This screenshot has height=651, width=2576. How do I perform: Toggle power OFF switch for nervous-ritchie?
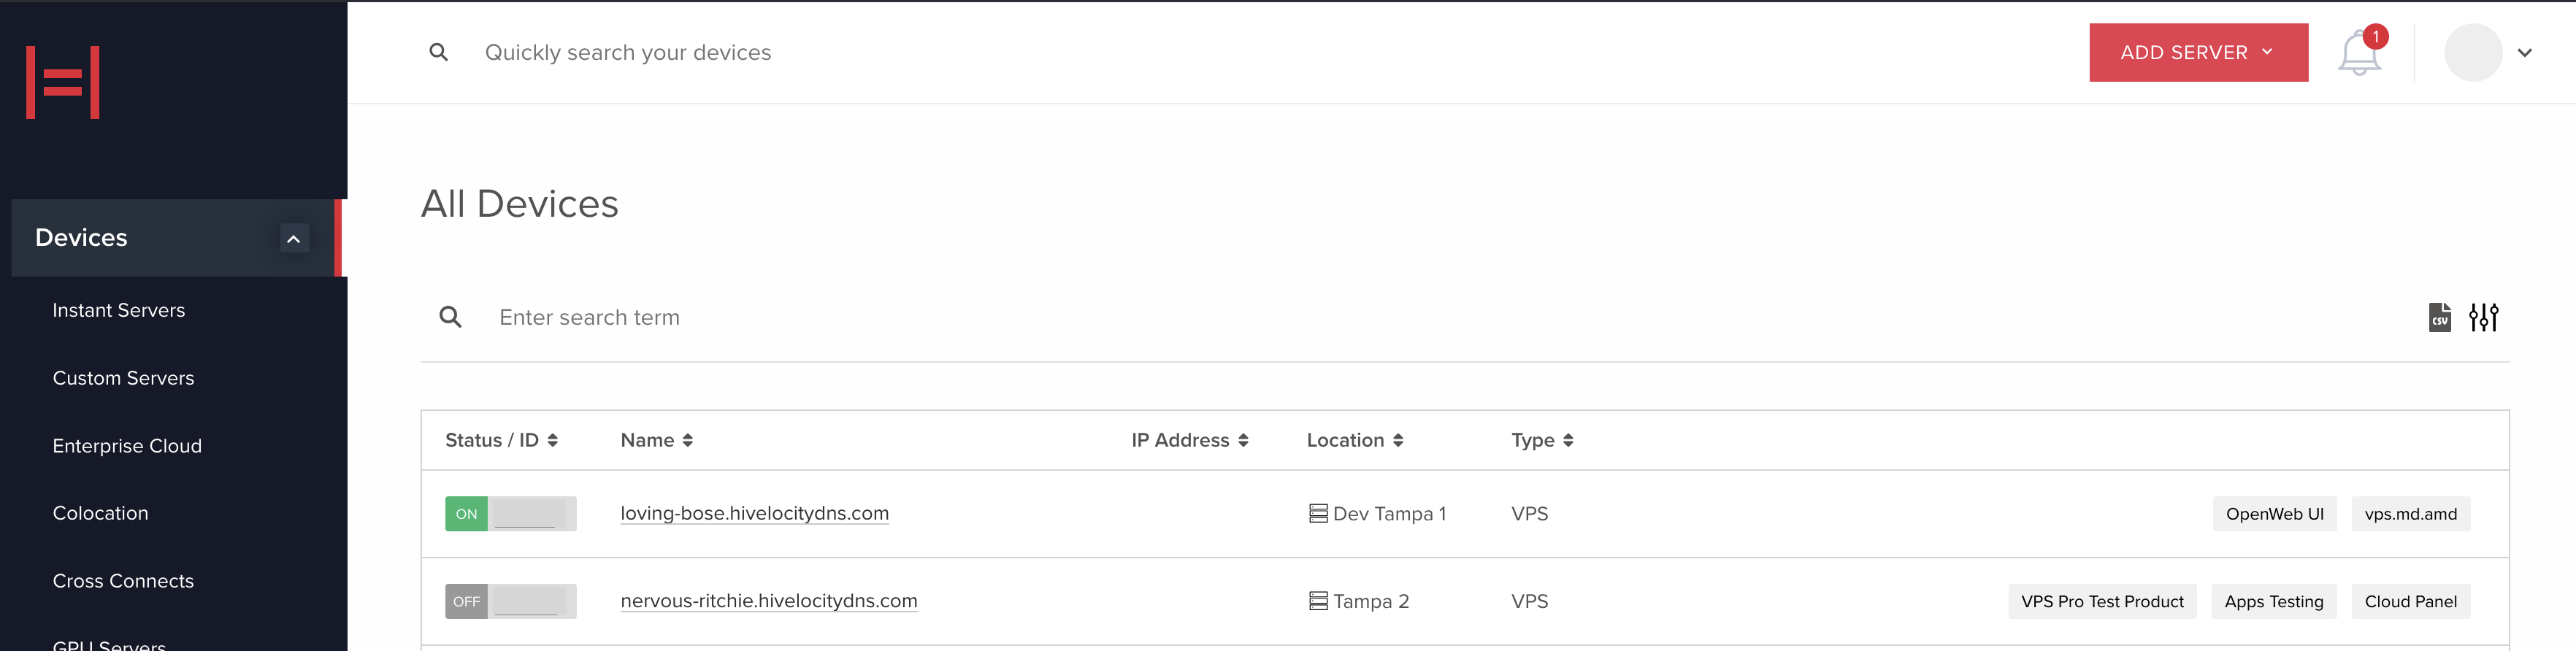(x=510, y=601)
